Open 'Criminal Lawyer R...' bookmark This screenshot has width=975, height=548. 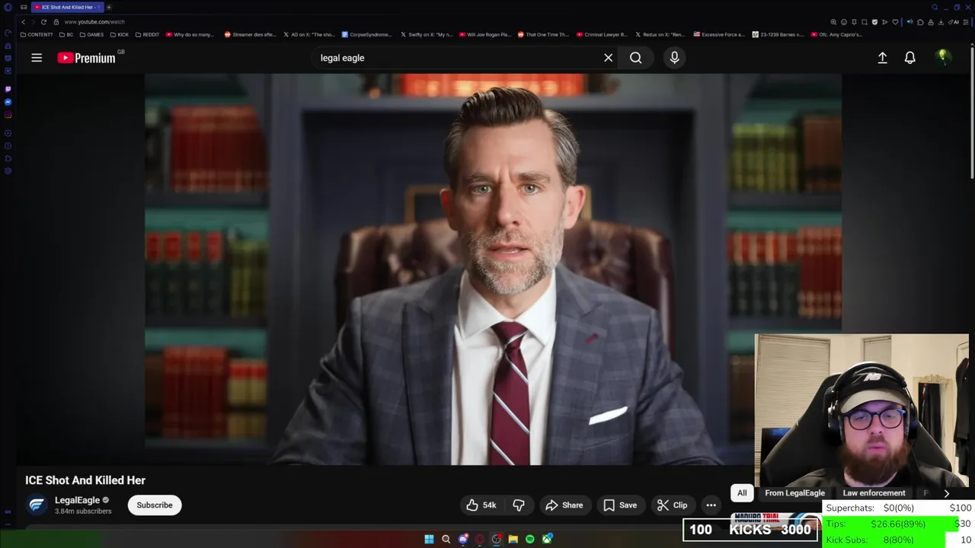click(602, 34)
